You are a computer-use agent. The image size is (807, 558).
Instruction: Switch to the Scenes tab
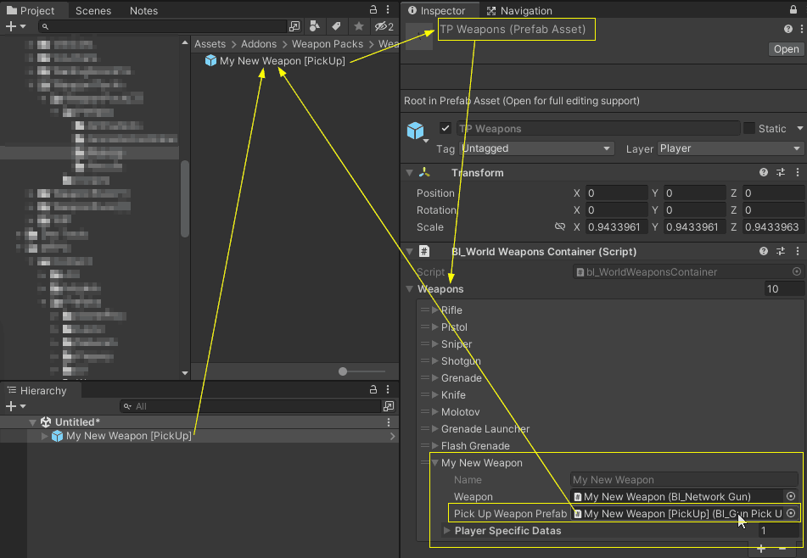pos(92,11)
